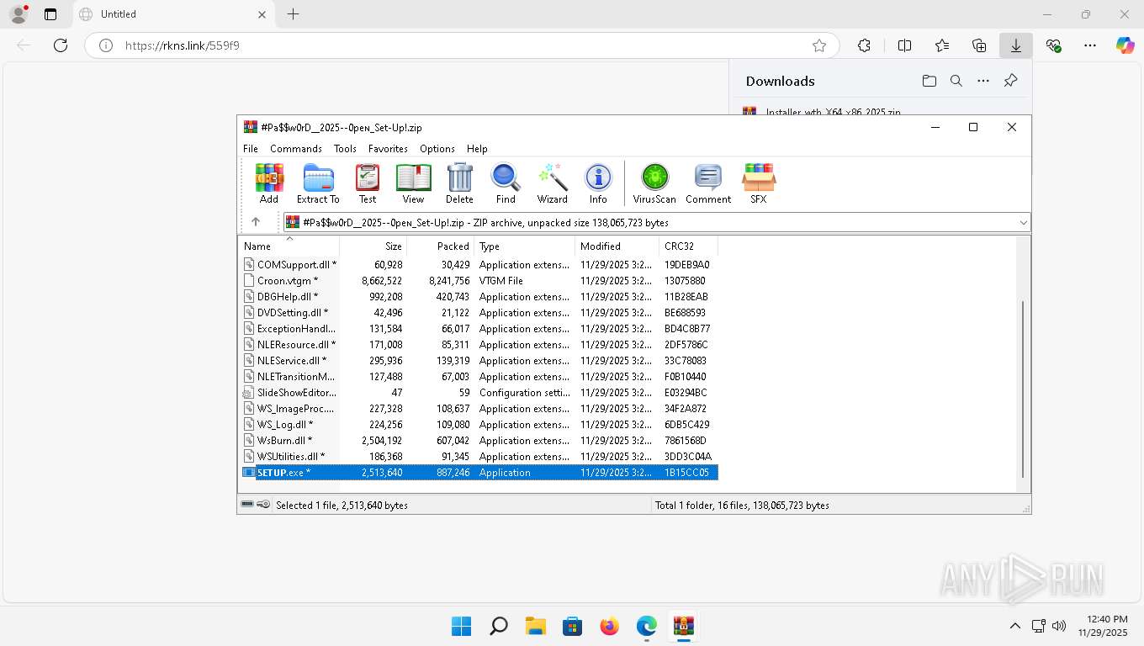
Task: Show hidden system tray icons
Action: (1014, 626)
